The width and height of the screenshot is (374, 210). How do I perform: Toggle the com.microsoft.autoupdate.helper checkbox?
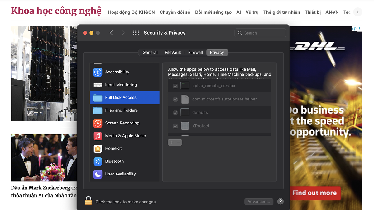pos(175,99)
